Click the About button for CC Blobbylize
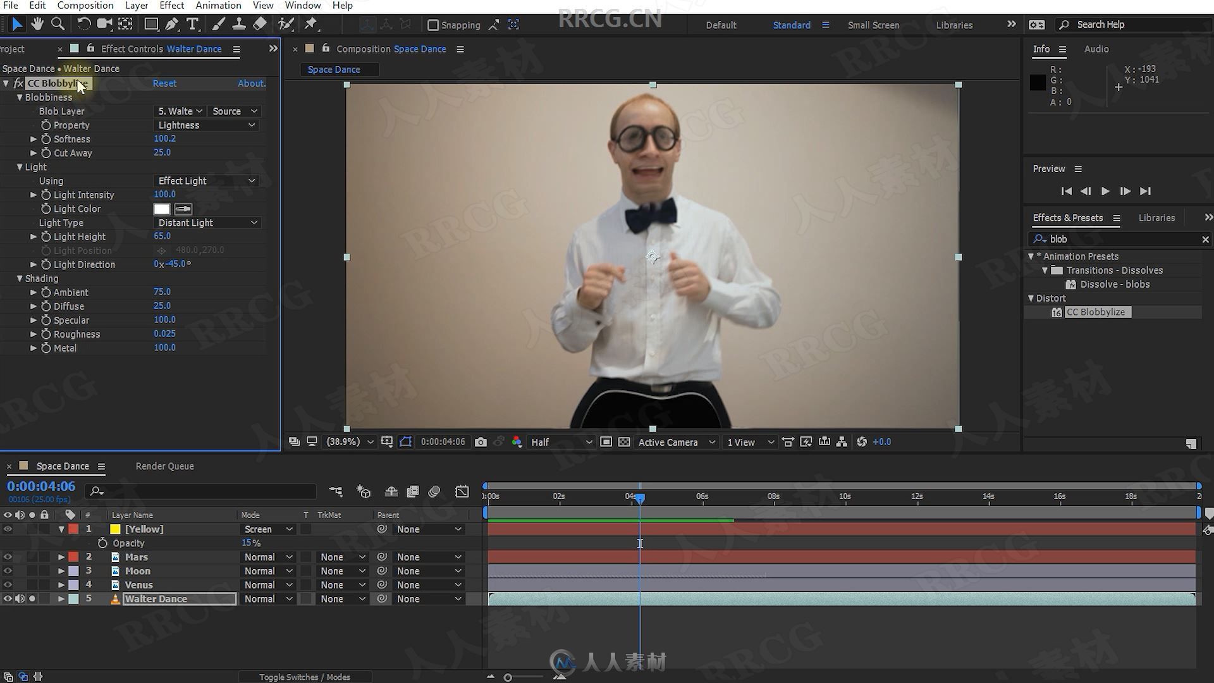 pyautogui.click(x=250, y=83)
